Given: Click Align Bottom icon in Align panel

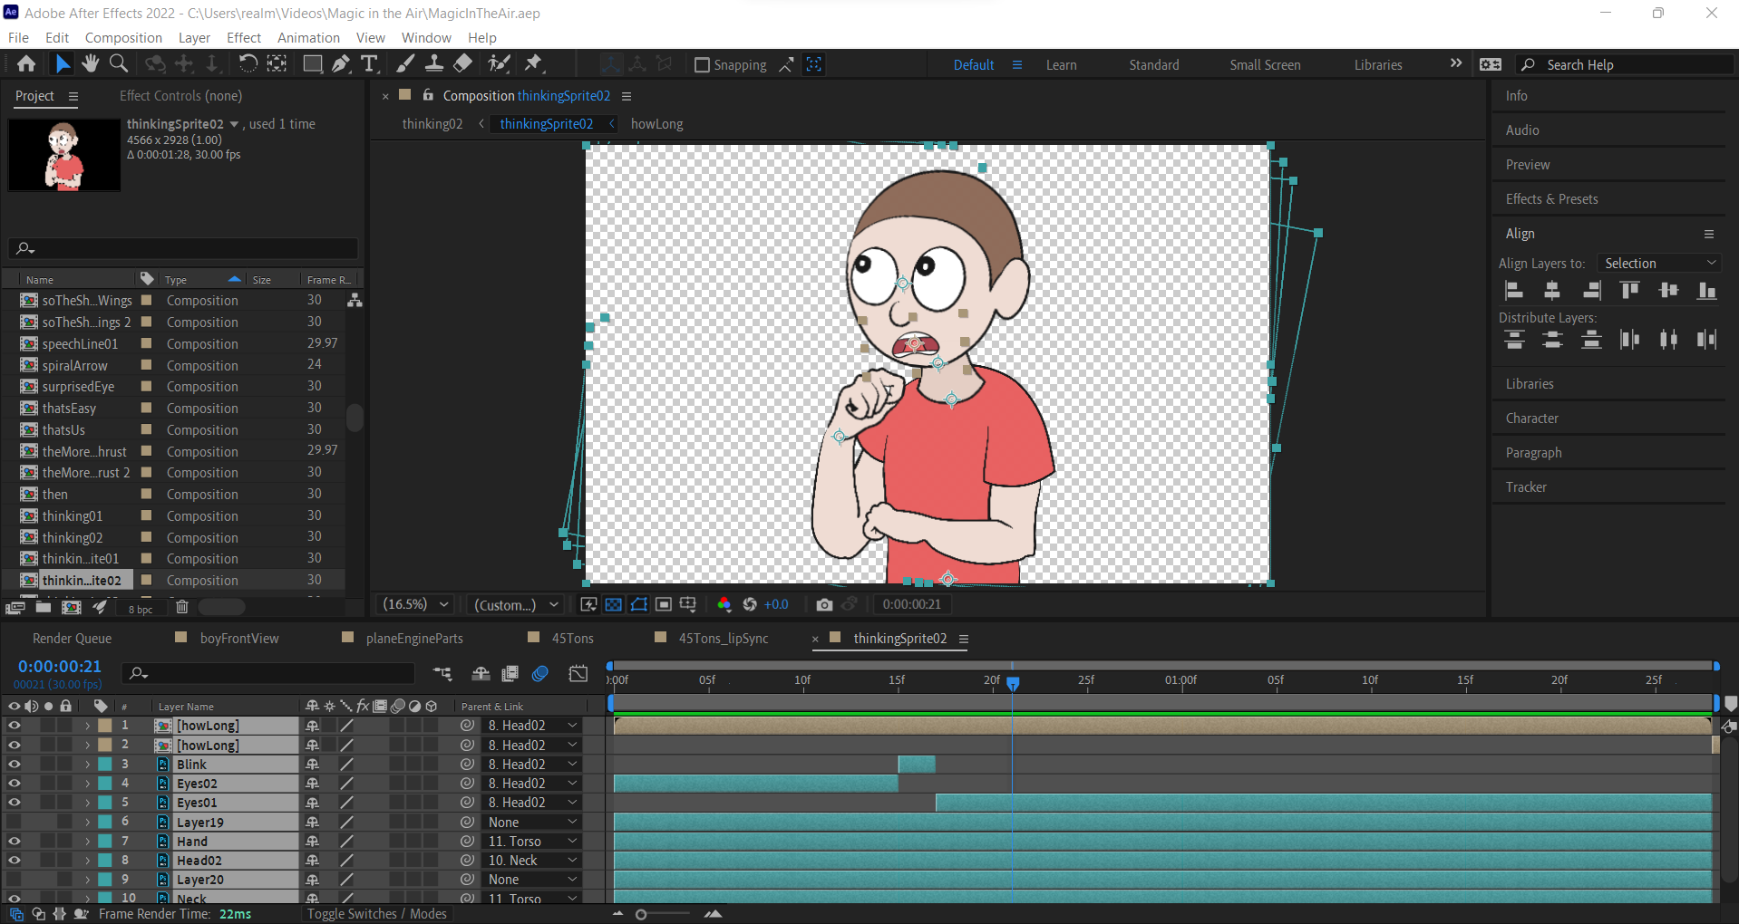Looking at the screenshot, I should [1707, 291].
